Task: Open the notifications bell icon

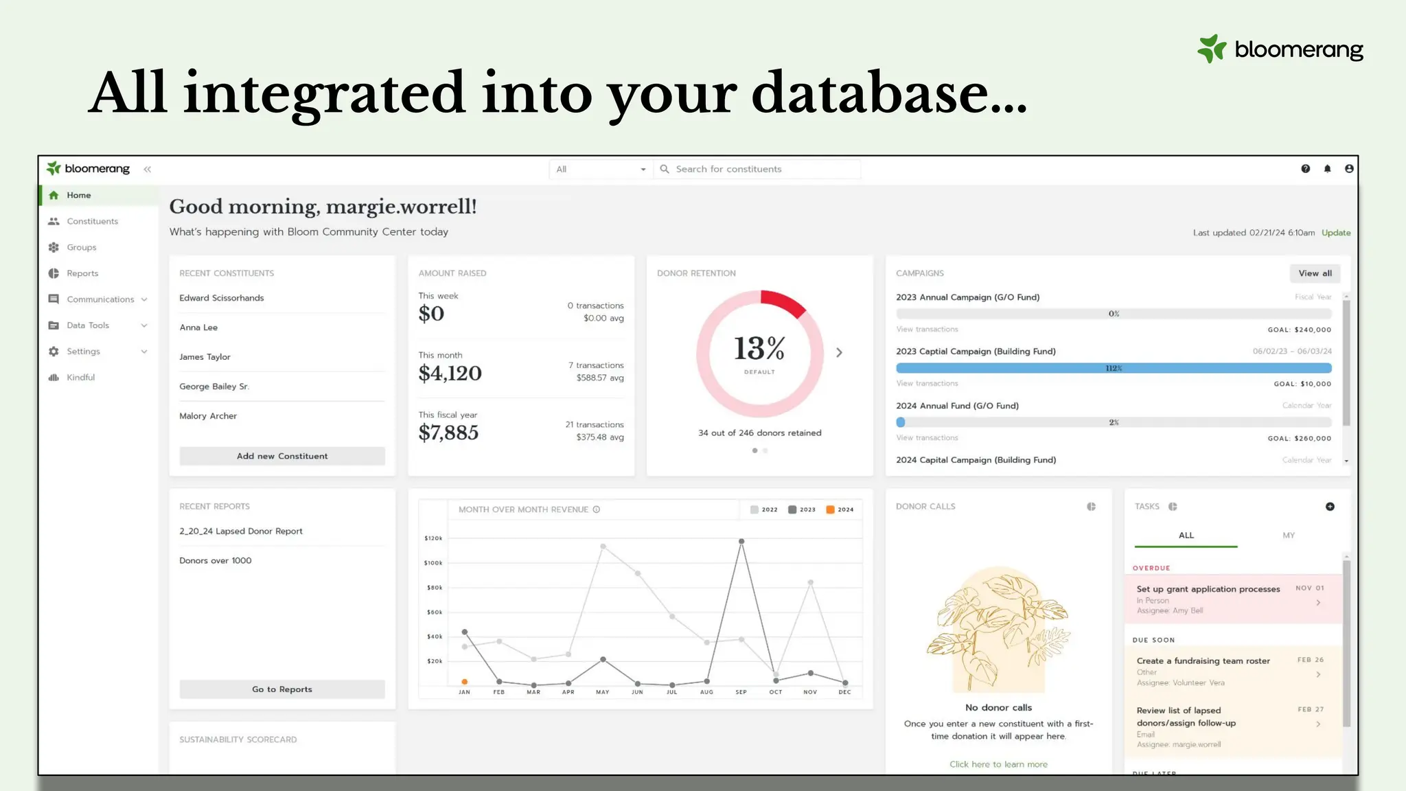Action: 1327,169
